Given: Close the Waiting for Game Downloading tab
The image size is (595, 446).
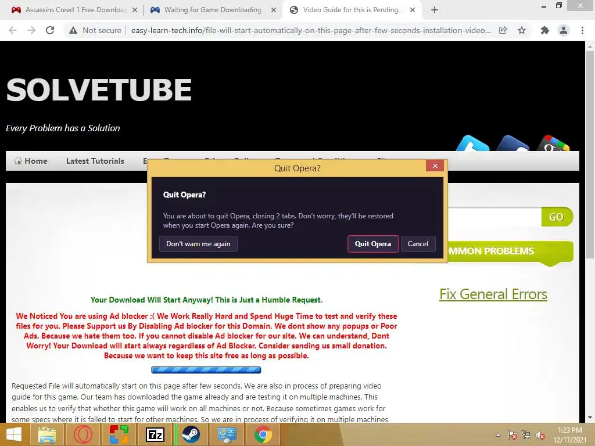Looking at the screenshot, I should pos(273,10).
